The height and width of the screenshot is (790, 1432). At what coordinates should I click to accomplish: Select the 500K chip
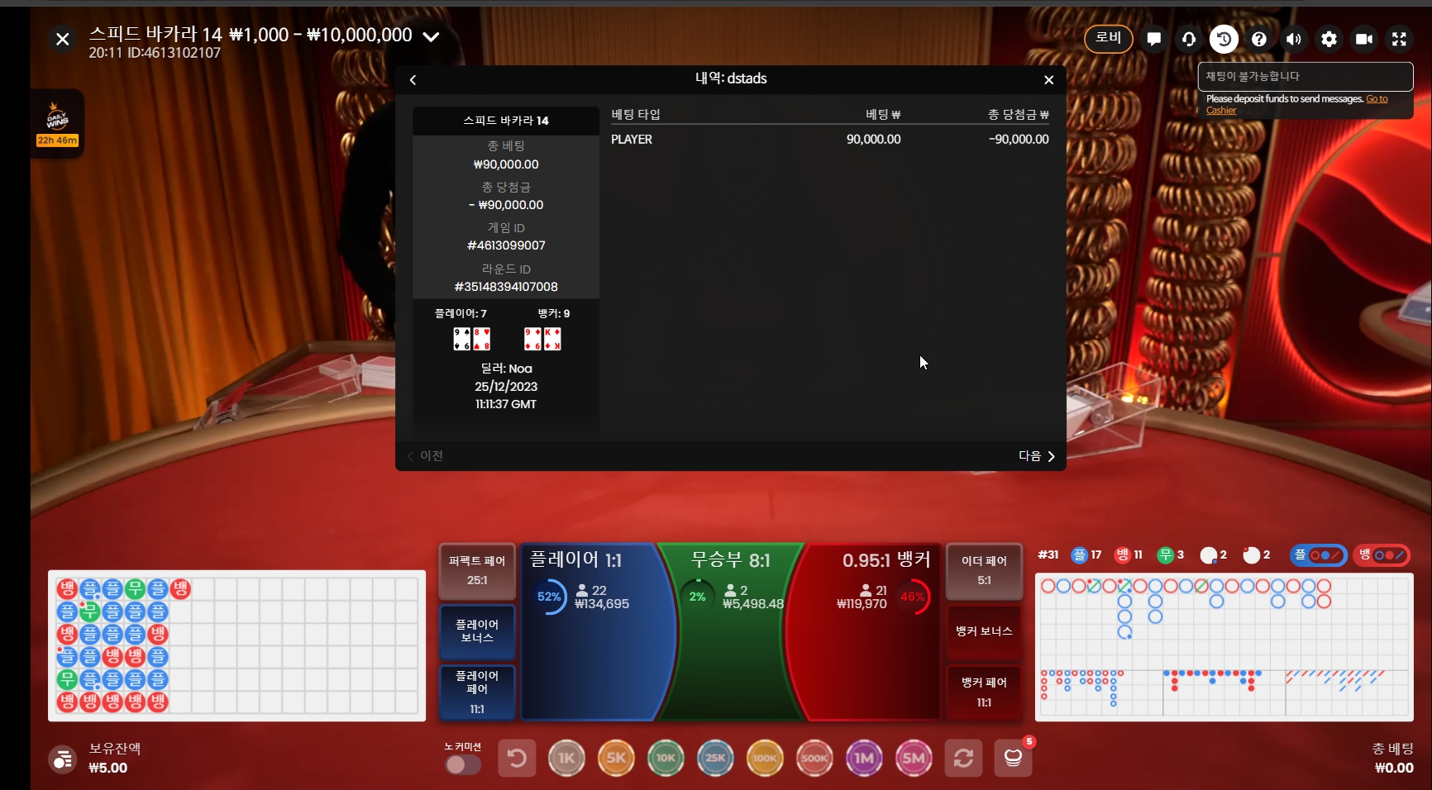(x=814, y=758)
